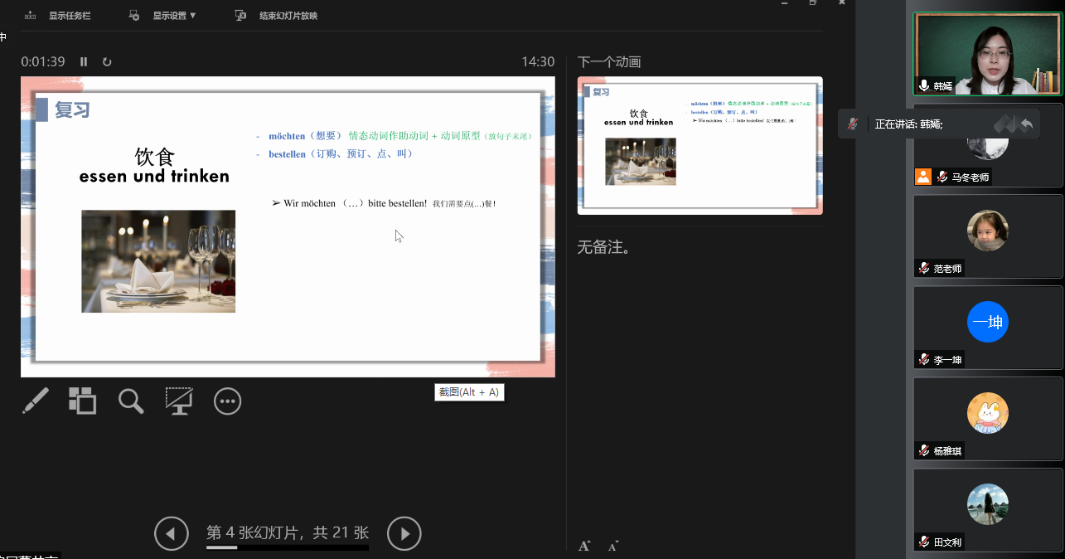The height and width of the screenshot is (559, 1065).
Task: Click the muted mic in the speaking notification
Action: click(x=852, y=124)
